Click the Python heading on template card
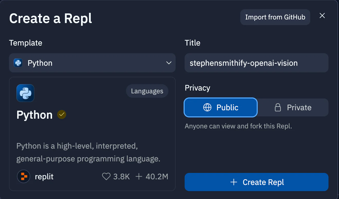Viewport: 339px width, 199px height. (35, 115)
